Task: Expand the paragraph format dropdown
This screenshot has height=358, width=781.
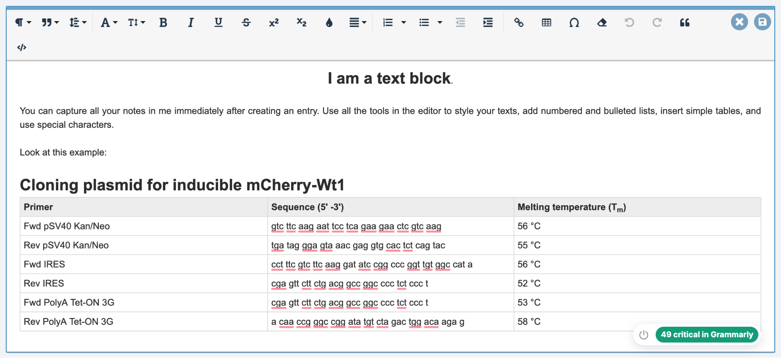Action: point(23,23)
